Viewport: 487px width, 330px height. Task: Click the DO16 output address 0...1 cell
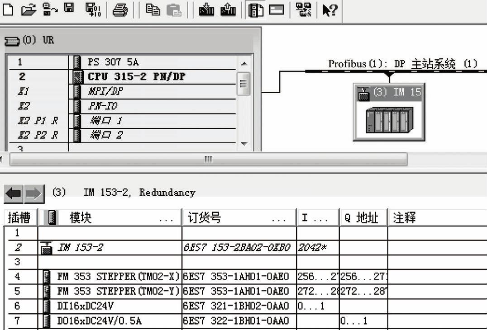[x=364, y=321]
